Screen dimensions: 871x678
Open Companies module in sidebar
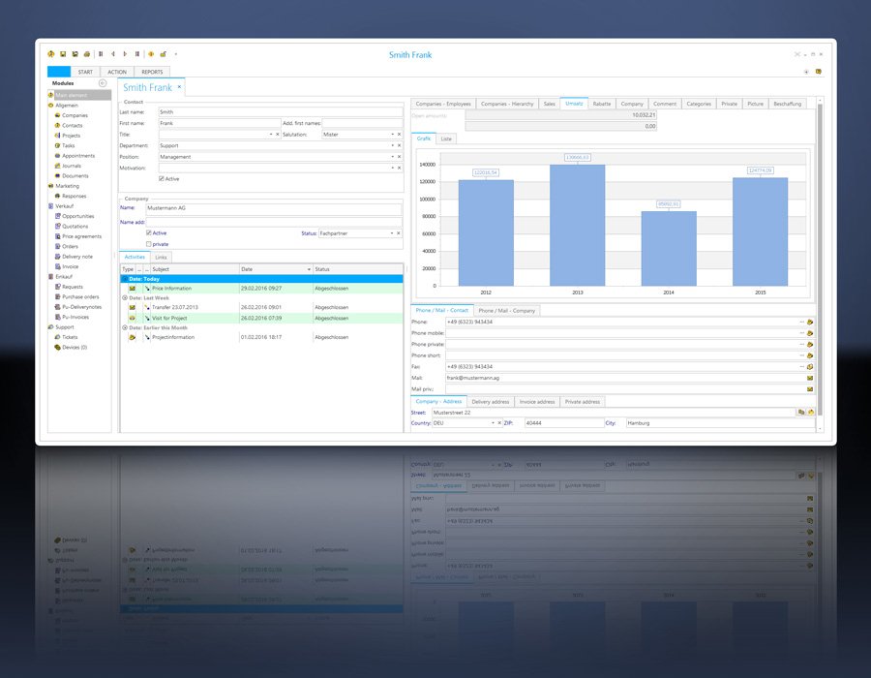[x=75, y=115]
